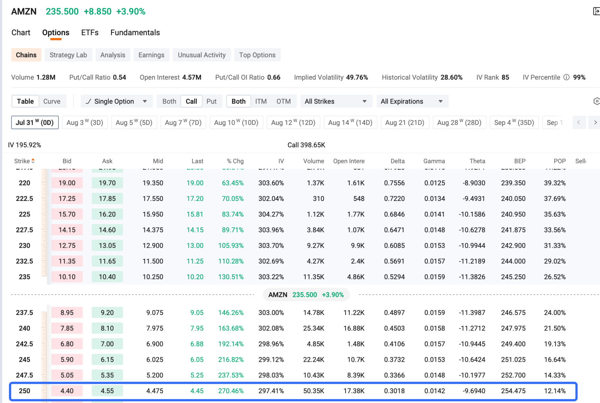
Task: Open the All Strikes dropdown
Action: pyautogui.click(x=336, y=101)
